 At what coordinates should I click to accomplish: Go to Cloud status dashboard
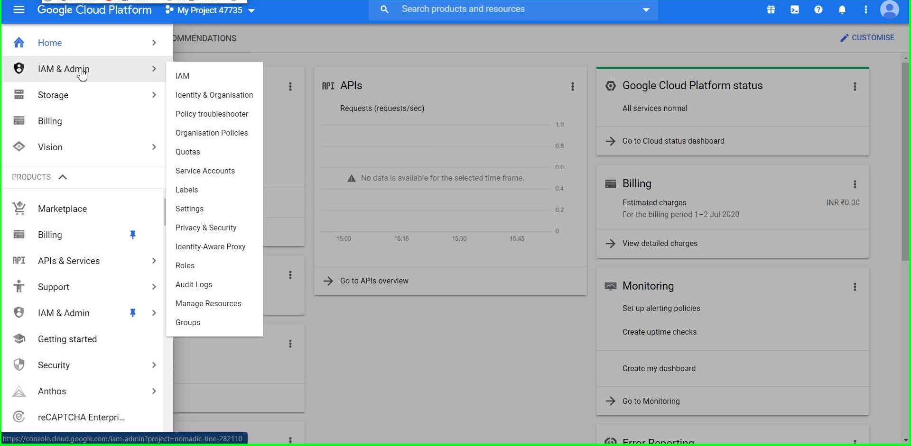pyautogui.click(x=673, y=141)
